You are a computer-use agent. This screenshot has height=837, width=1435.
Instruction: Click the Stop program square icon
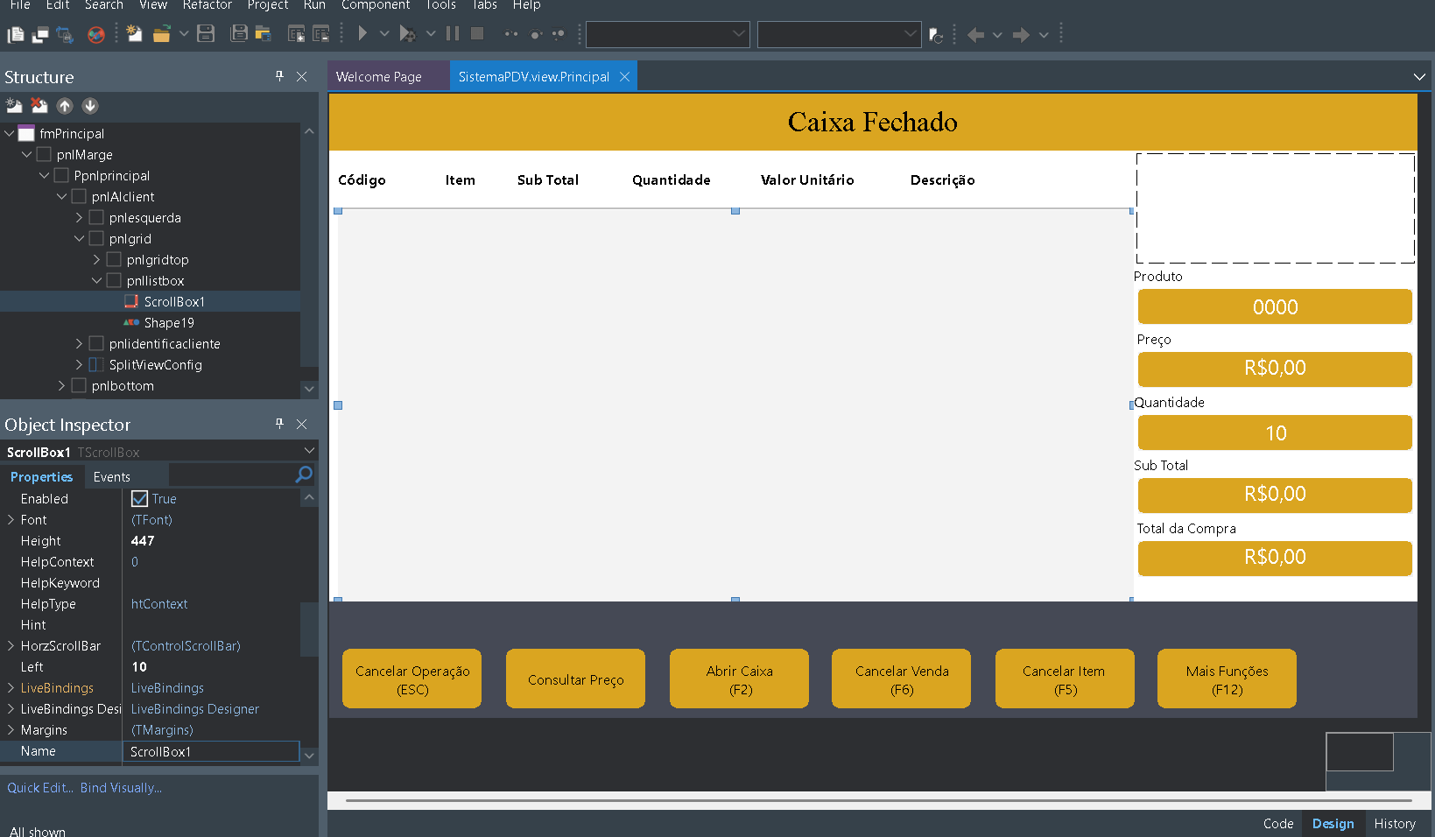tap(477, 33)
